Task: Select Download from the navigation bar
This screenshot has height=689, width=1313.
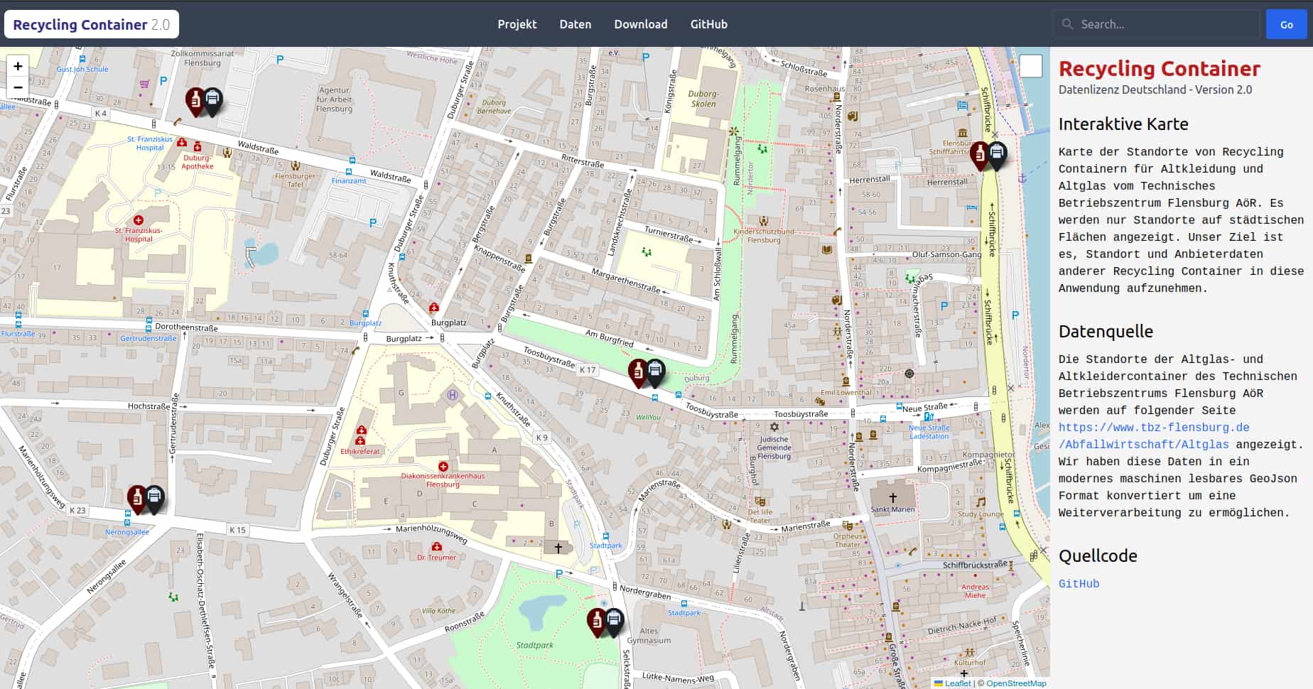Action: [x=640, y=23]
